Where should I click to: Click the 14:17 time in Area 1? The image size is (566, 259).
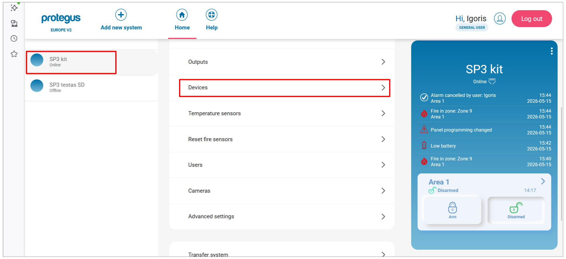[x=530, y=190]
